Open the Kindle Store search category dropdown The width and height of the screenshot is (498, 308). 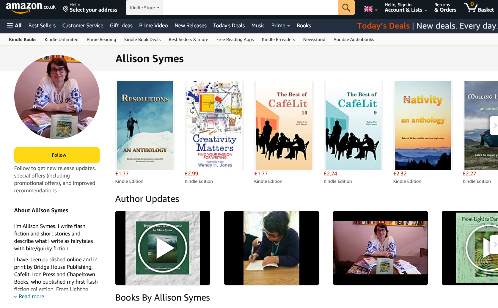pos(144,7)
